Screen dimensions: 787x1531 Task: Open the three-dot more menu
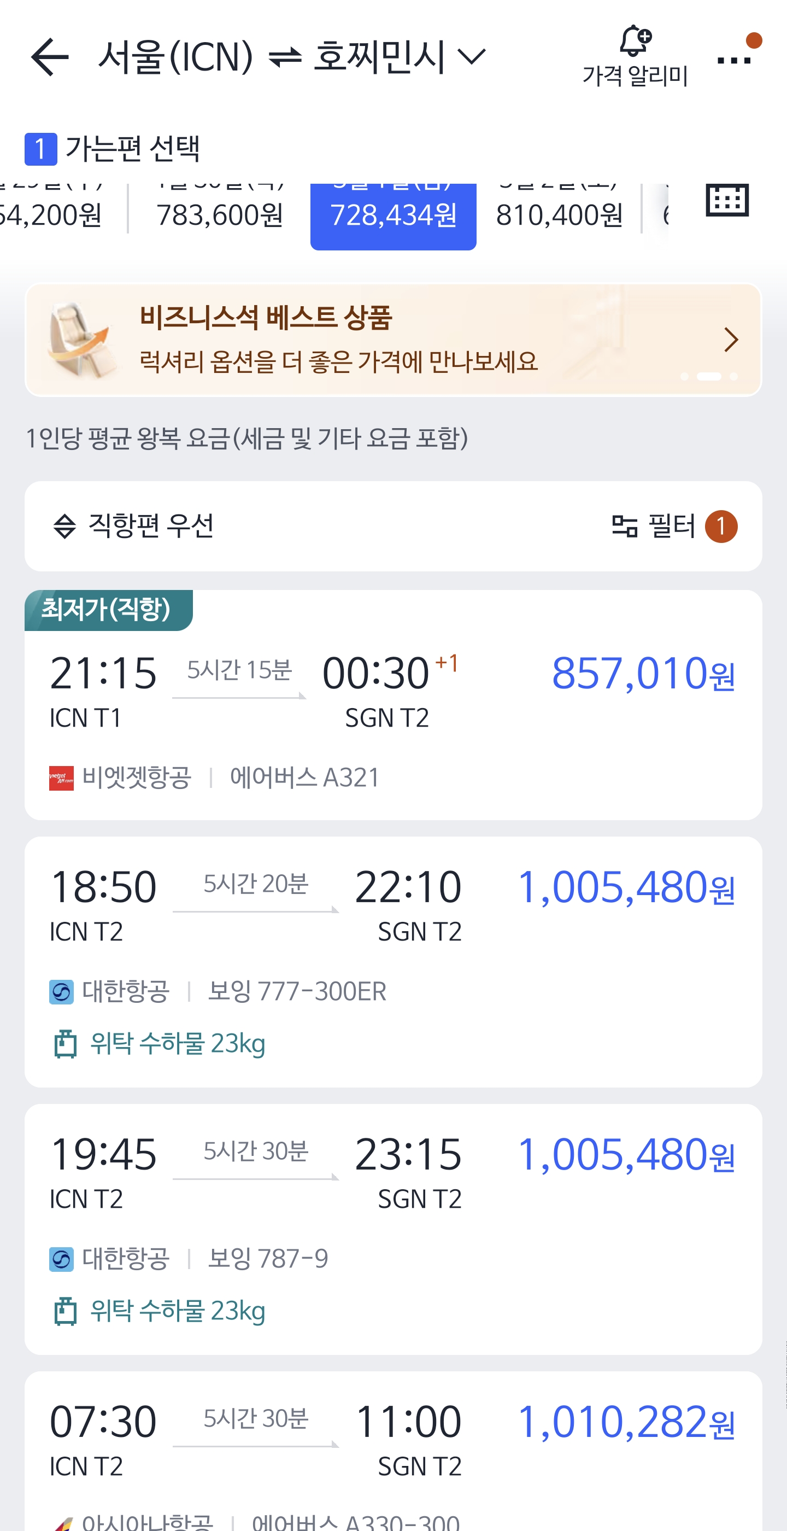pyautogui.click(x=733, y=60)
